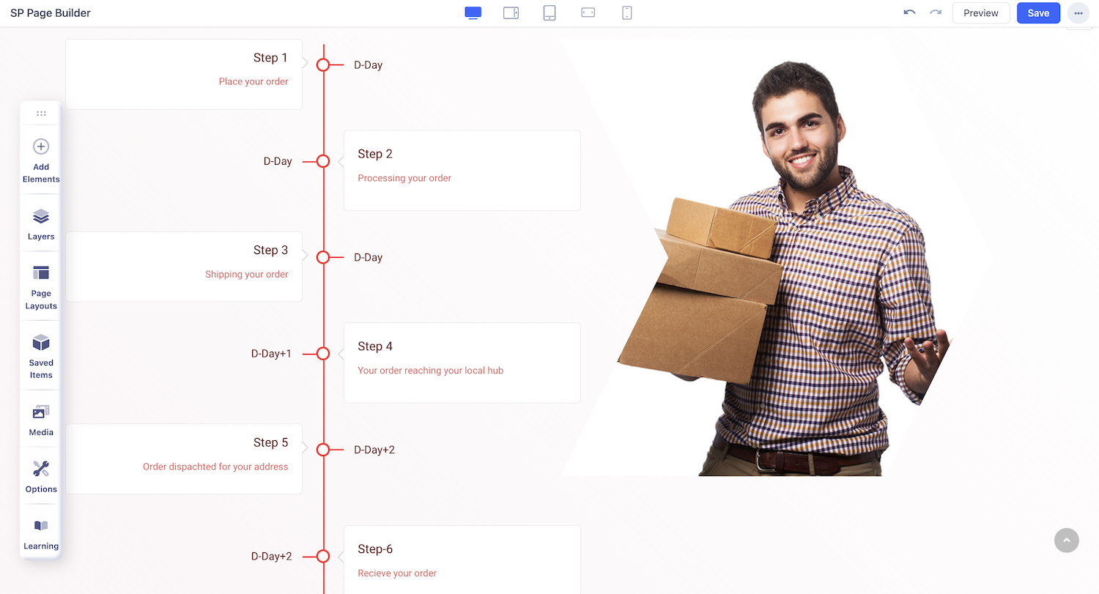Open the Add Elements panel
Screen dimensions: 1099x594
(41, 161)
